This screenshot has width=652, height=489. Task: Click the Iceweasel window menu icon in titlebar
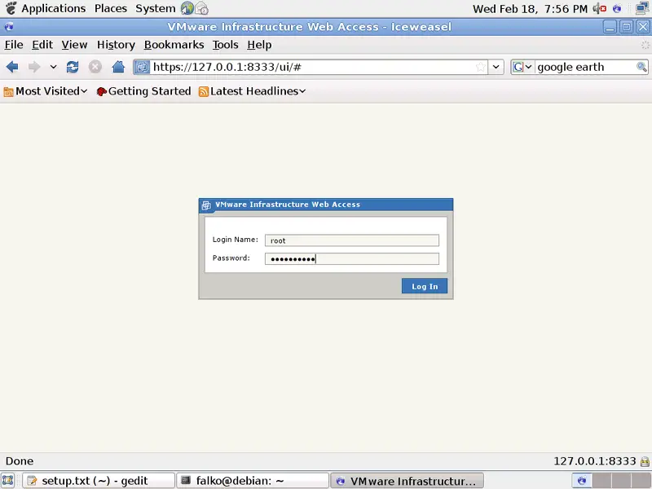[x=9, y=27]
